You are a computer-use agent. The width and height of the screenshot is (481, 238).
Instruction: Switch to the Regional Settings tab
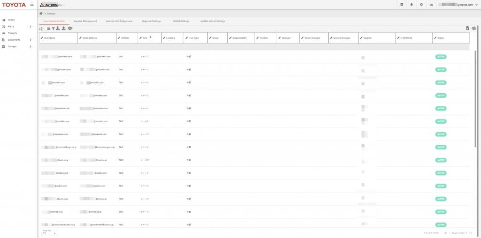152,21
